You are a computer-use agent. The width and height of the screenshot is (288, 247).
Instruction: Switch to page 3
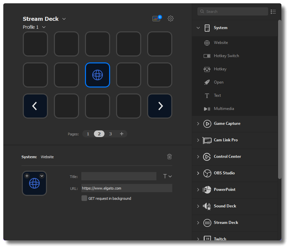point(110,134)
